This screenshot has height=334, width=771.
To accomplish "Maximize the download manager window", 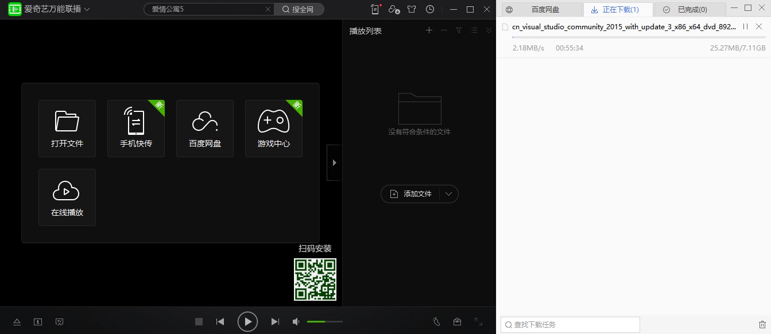I will (747, 7).
